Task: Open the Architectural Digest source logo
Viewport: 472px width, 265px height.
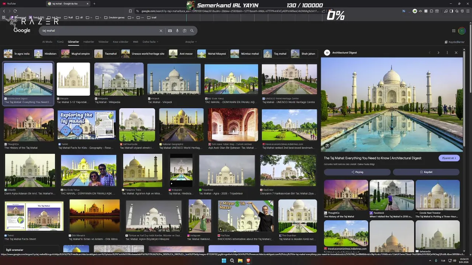Action: coord(327,53)
